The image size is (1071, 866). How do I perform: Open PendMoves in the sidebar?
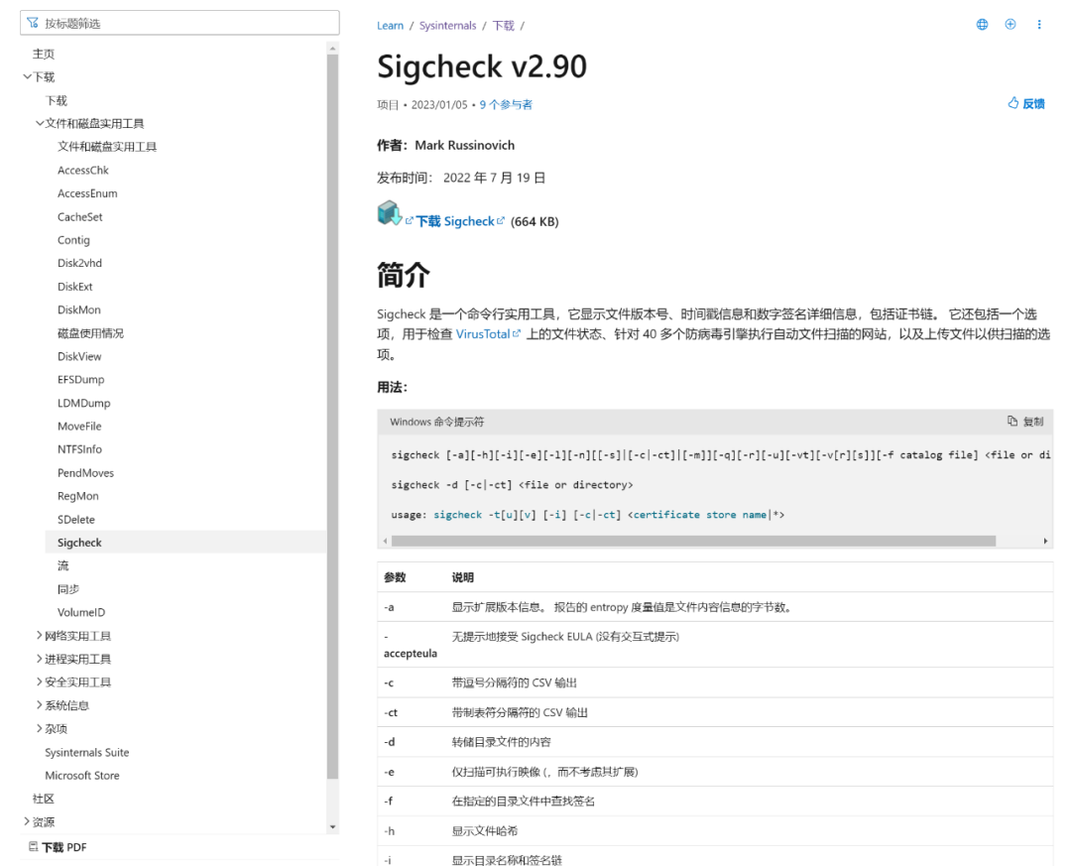coord(85,472)
